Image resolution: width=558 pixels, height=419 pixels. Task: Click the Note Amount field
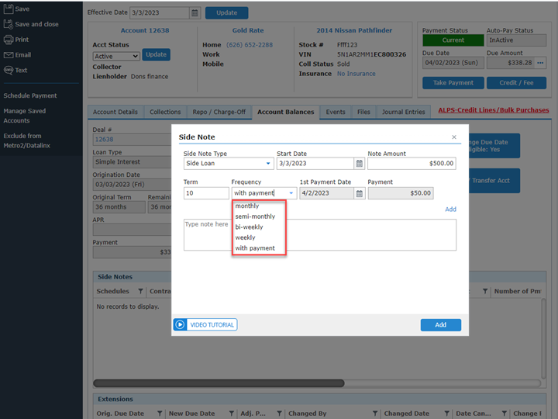(412, 164)
